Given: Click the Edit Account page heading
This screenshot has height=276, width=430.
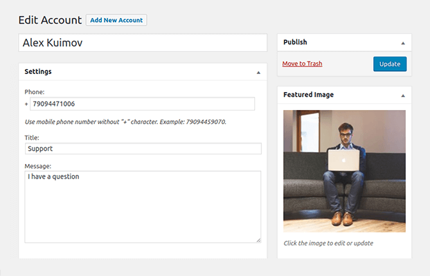Looking at the screenshot, I should 50,20.
